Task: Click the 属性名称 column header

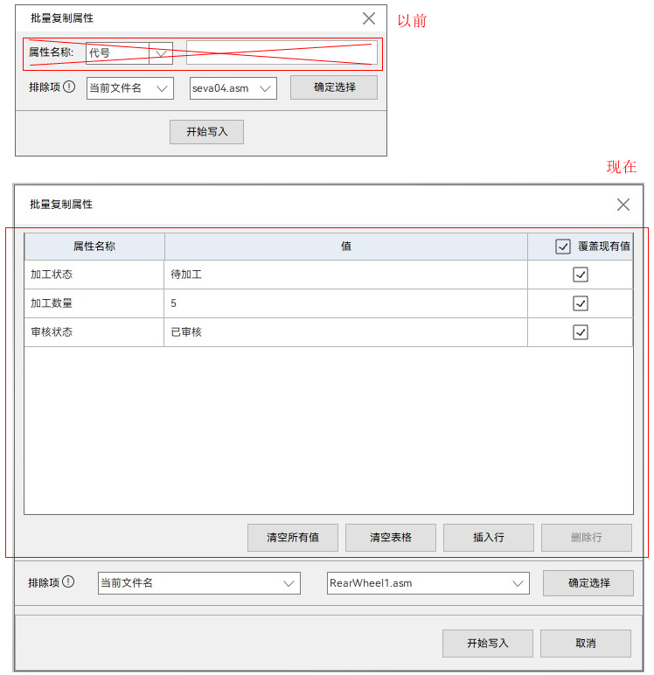Action: pyautogui.click(x=94, y=247)
